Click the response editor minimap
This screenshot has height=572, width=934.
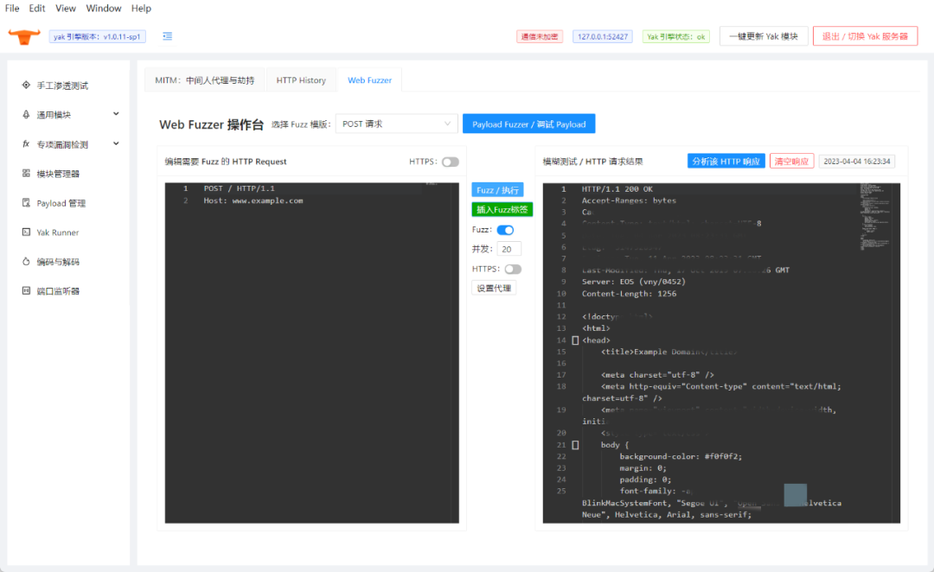[875, 217]
